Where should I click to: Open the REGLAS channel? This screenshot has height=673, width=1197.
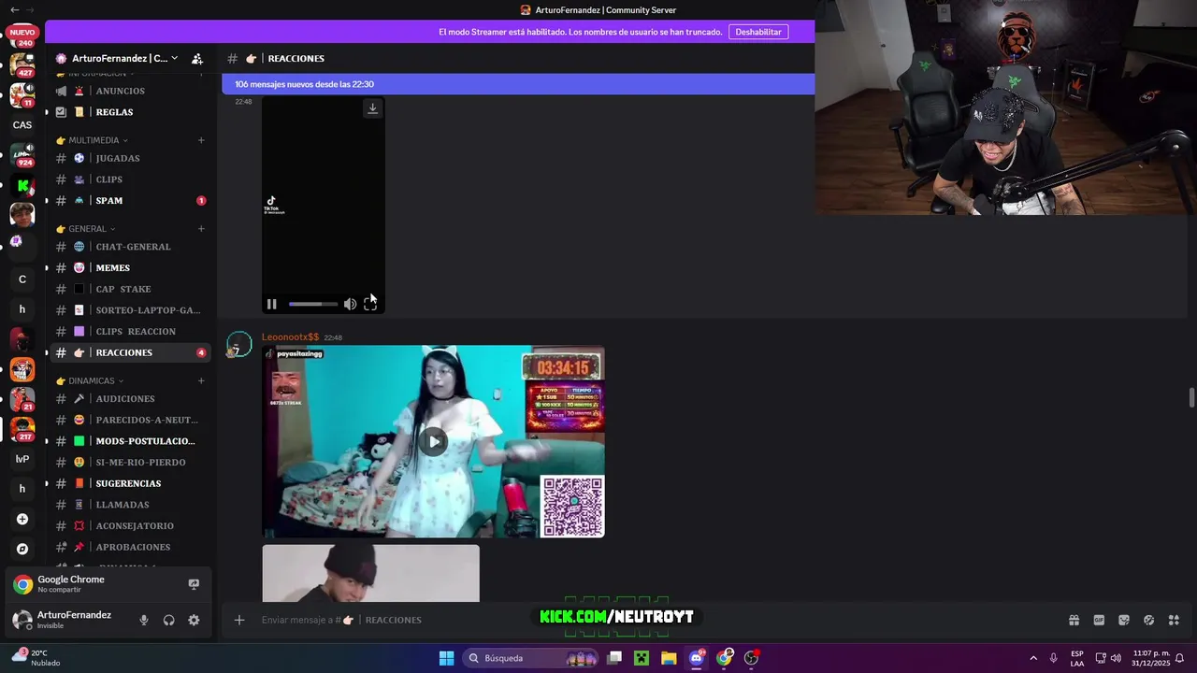[x=128, y=112]
